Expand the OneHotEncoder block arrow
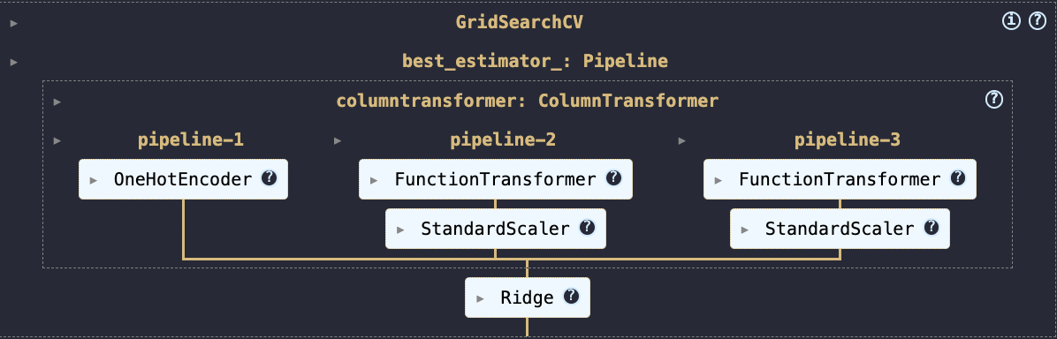Image resolution: width=1057 pixels, height=339 pixels. point(94,180)
